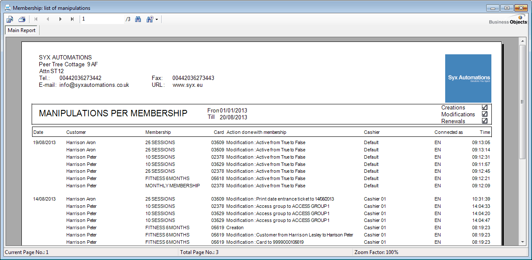Click the Business Objects logo
This screenshot has height=260, width=532.
tap(508, 20)
